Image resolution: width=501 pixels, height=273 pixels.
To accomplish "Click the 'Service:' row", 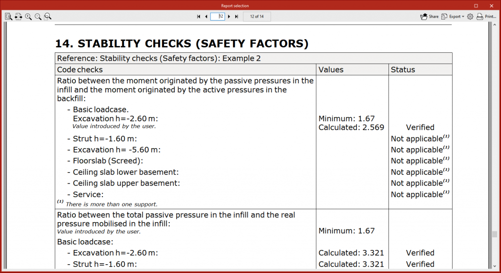I will click(88, 194).
